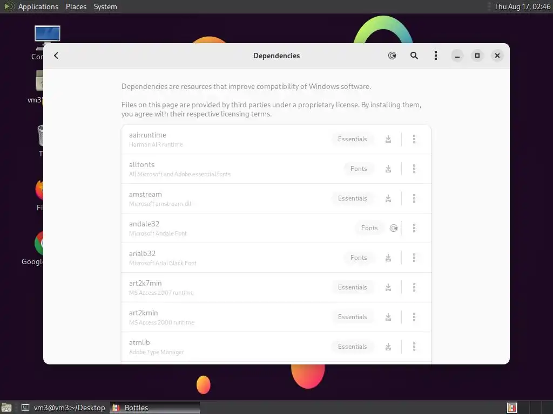Screen dimensions: 553x414
Task: Select the atmlib entry name
Action: point(139,342)
